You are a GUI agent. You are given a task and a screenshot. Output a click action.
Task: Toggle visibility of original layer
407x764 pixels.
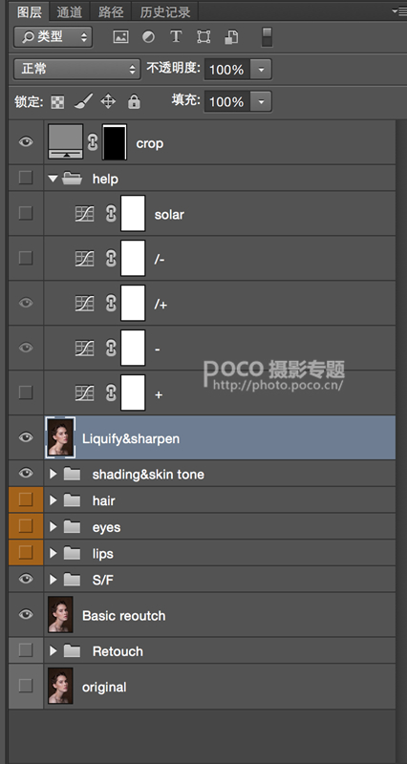pos(26,686)
